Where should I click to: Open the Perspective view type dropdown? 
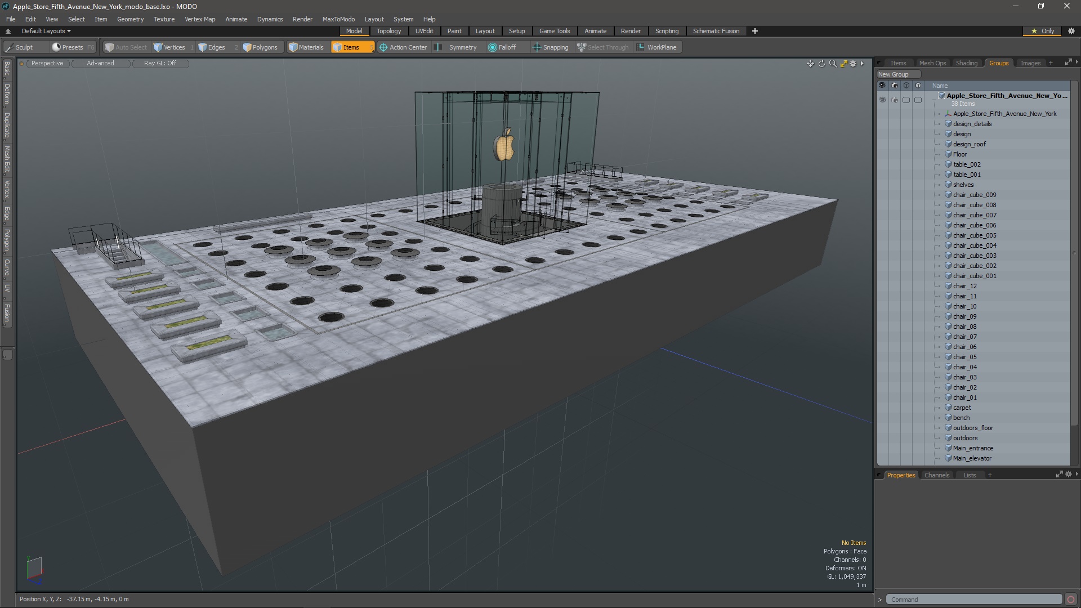[47, 63]
